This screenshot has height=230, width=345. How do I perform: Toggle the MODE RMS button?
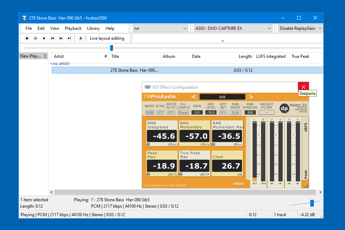[149, 113]
